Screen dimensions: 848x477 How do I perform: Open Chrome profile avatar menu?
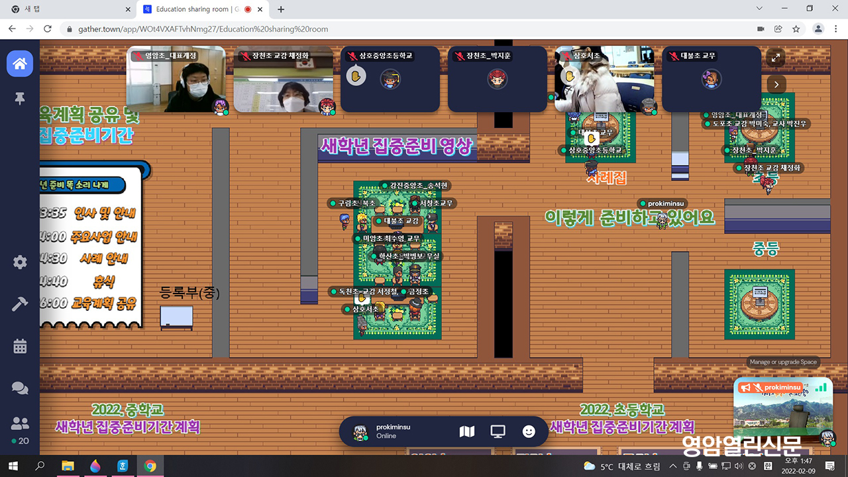[819, 29]
